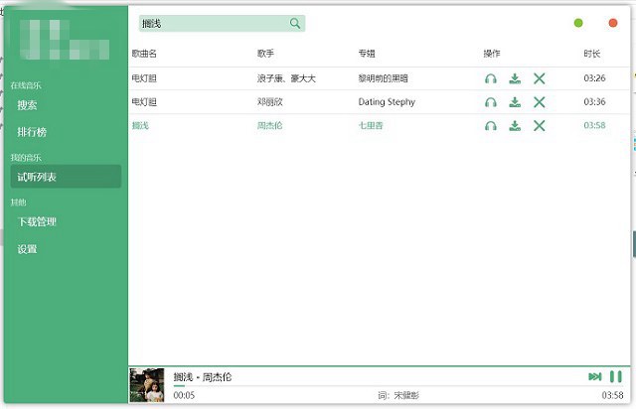Viewport: 636px width, 409px height.
Task: Delete 电灯胆 by 邓丽欣 from list
Action: [539, 101]
